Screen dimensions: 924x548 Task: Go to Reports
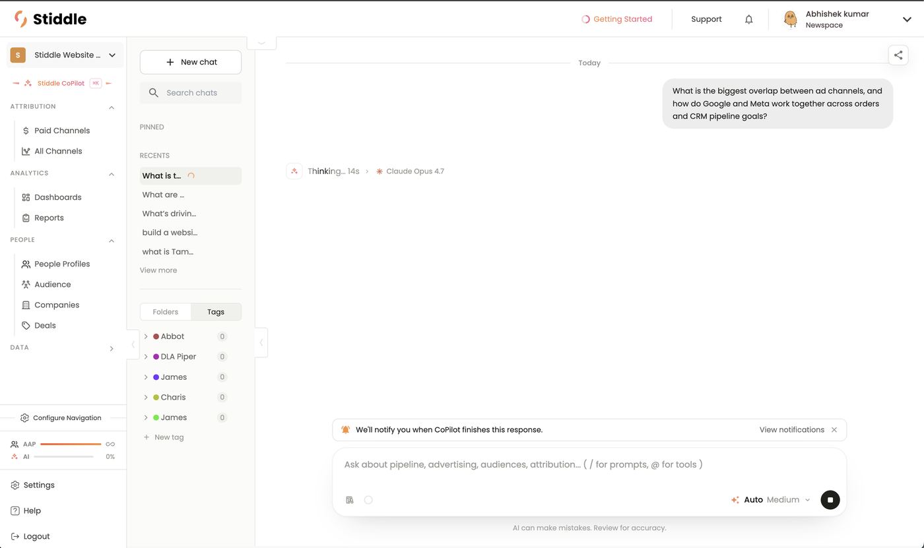click(x=49, y=218)
